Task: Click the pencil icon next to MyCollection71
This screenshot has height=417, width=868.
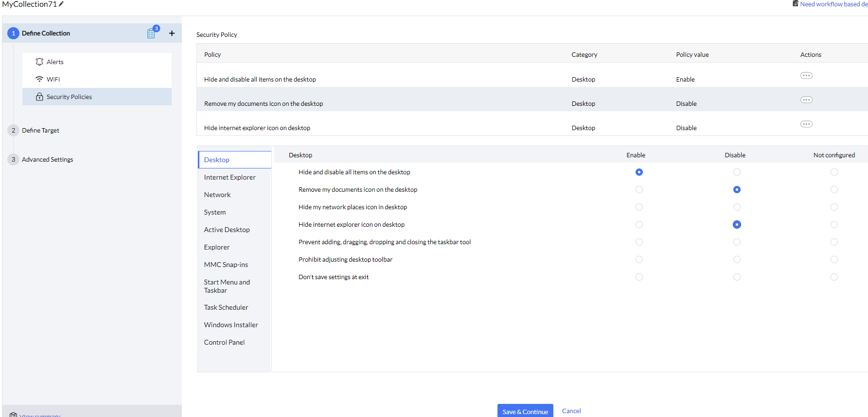Action: pos(61,4)
